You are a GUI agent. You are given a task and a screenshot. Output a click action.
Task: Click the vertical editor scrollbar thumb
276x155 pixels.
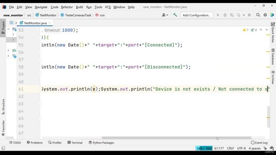[x=269, y=117]
